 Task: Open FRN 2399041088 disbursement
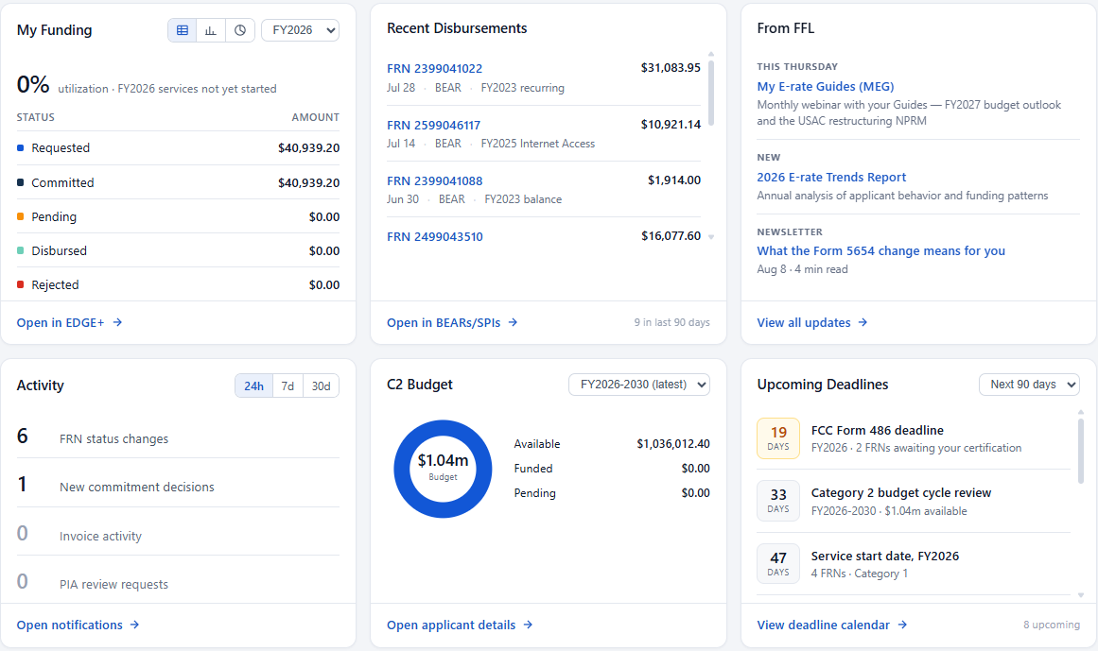(x=434, y=181)
